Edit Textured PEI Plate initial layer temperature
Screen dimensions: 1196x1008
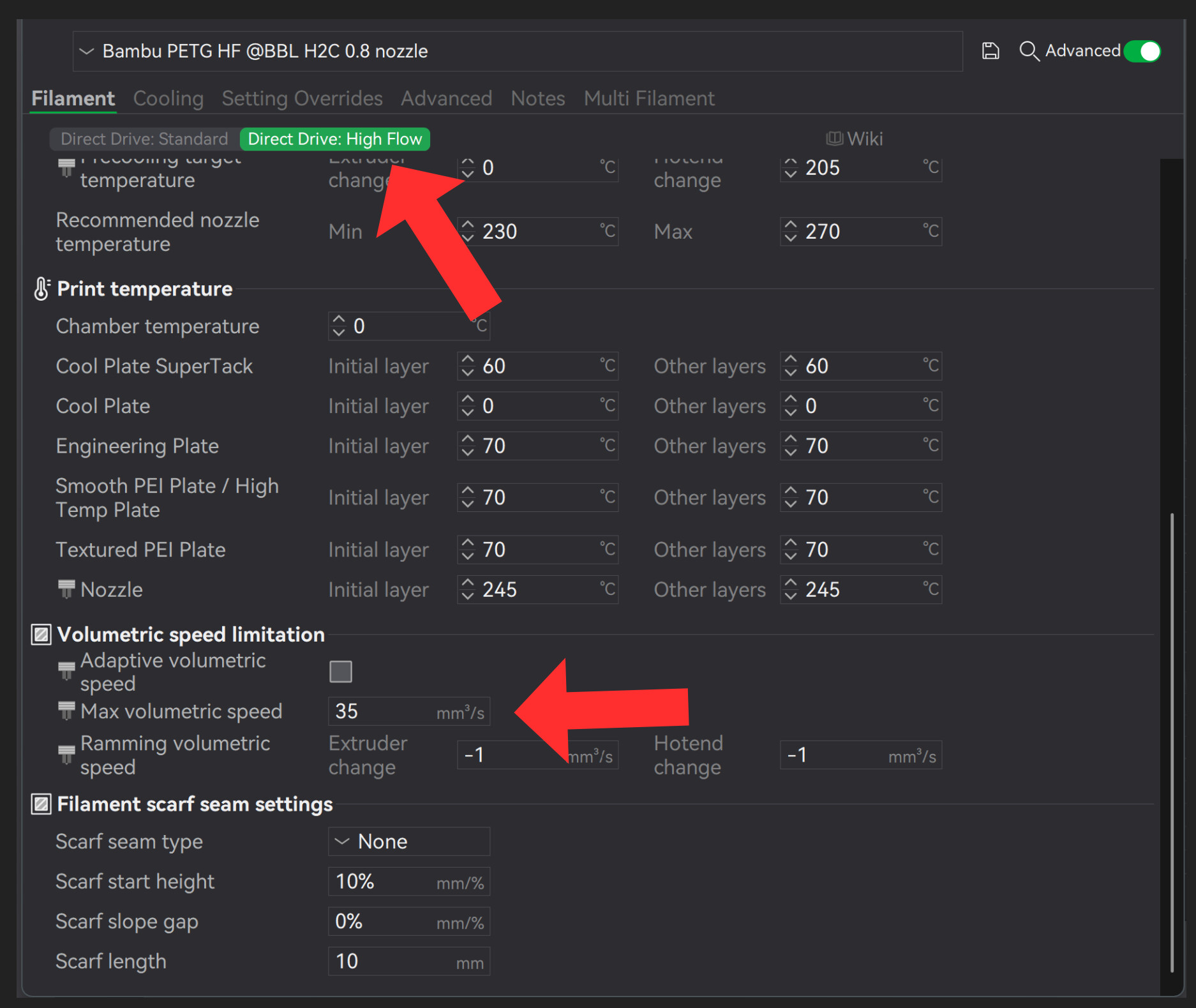538,550
